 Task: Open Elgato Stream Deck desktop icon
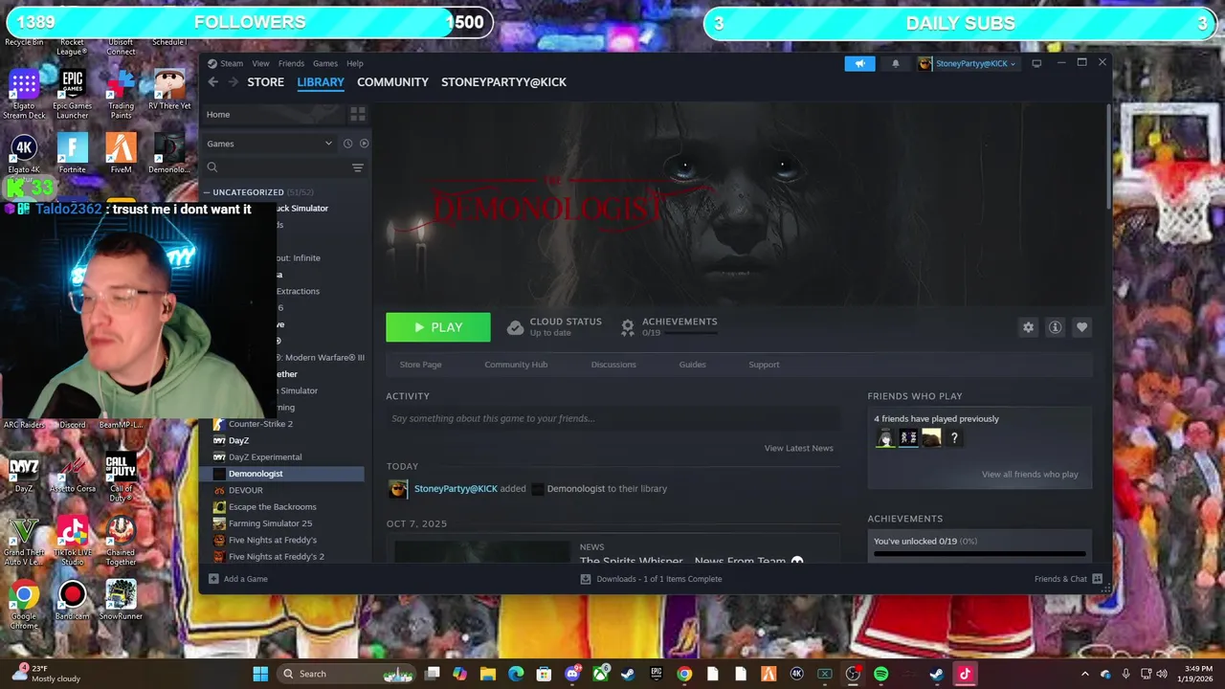(x=24, y=94)
